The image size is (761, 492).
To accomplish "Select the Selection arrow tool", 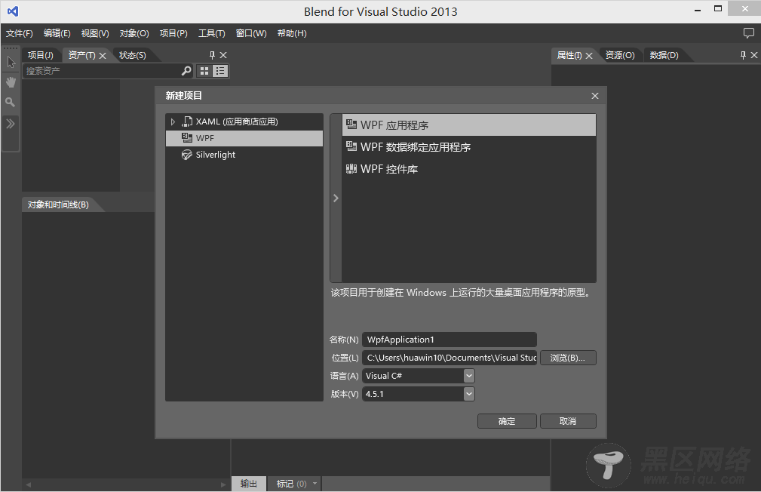I will click(11, 62).
